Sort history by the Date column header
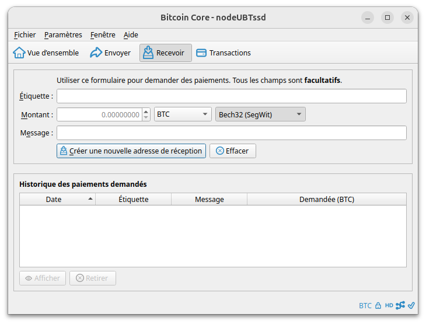Image resolution: width=426 pixels, height=324 pixels. (54, 199)
